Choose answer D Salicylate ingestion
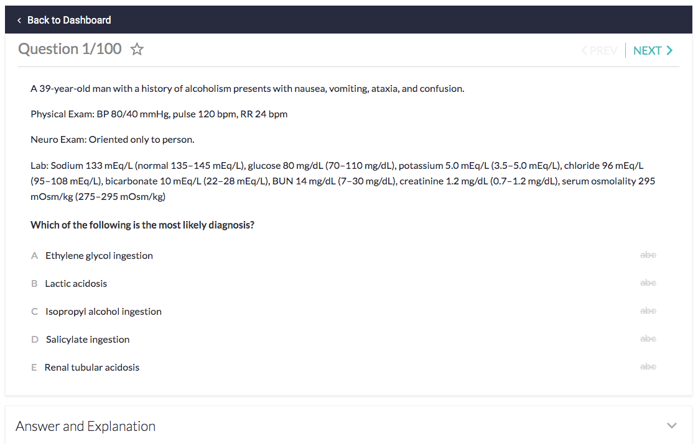698x444 pixels. click(88, 340)
